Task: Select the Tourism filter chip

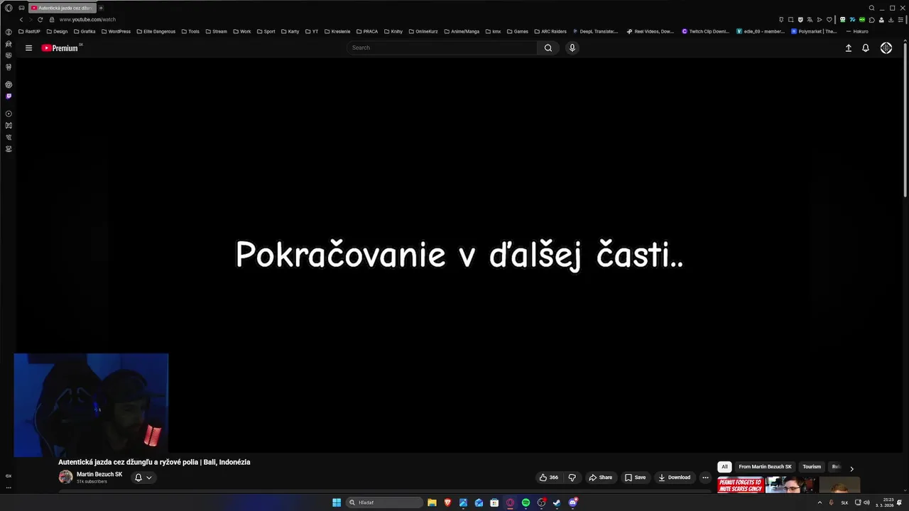Action: [x=812, y=467]
